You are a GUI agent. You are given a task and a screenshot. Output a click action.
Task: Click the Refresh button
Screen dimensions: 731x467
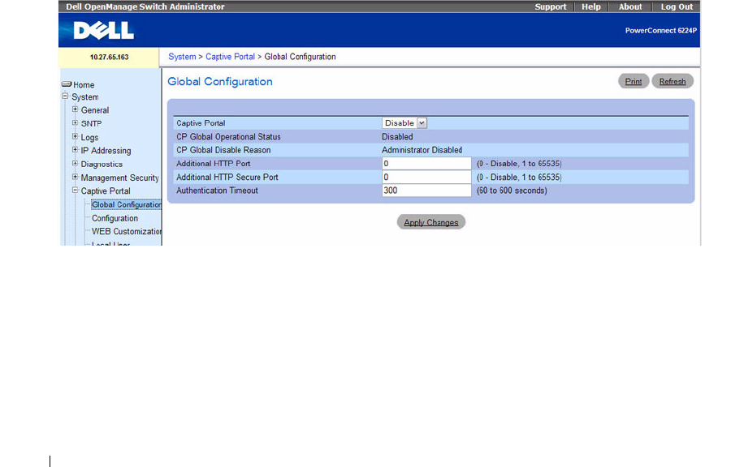tap(673, 81)
